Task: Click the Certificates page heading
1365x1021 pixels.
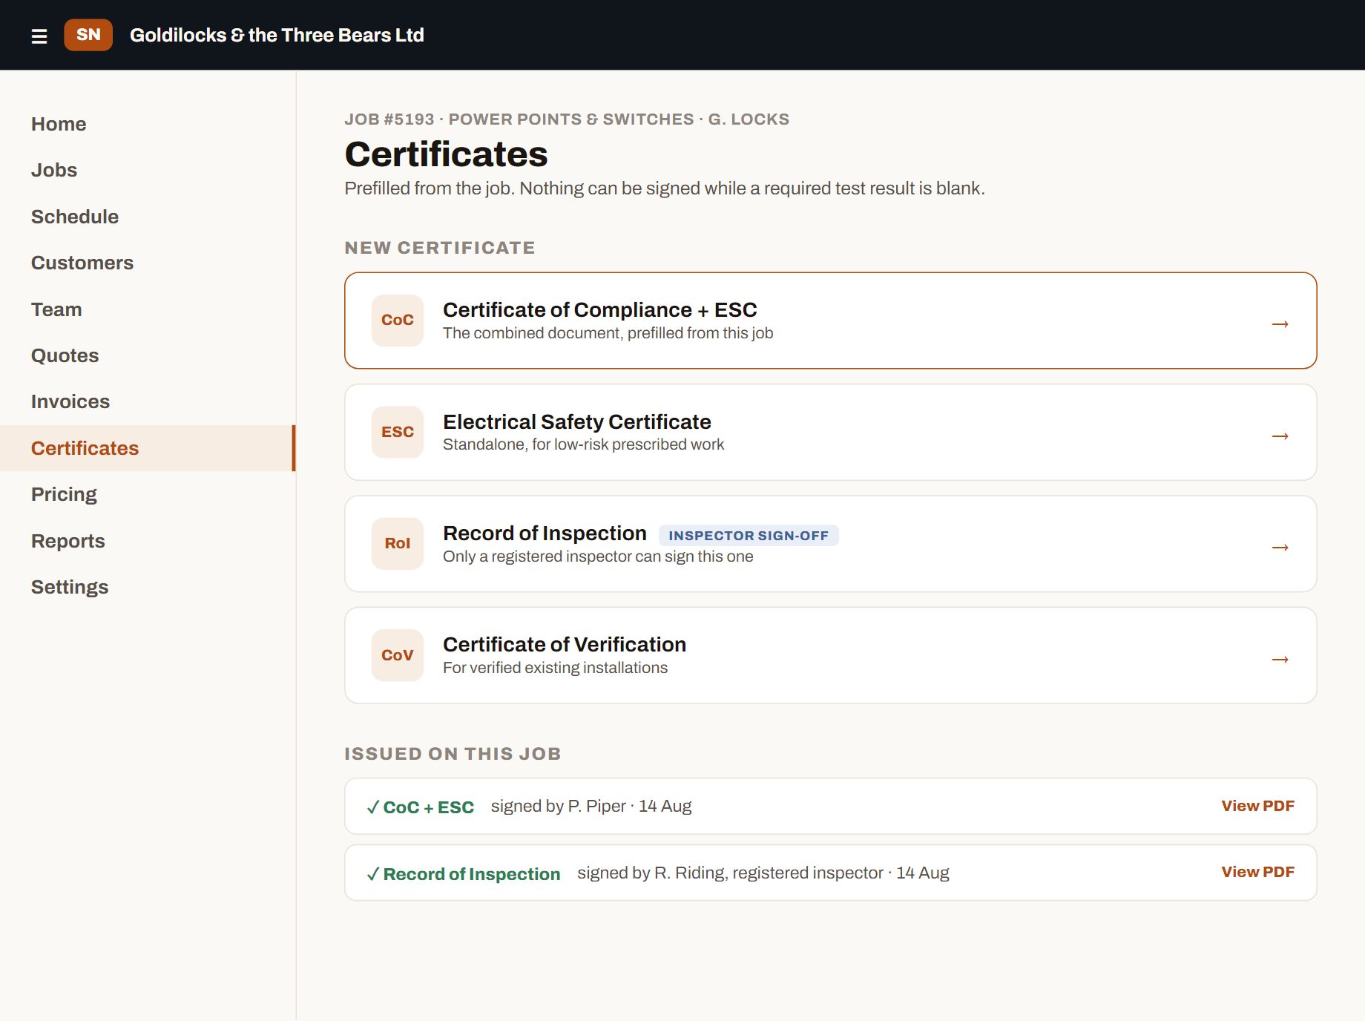Action: (x=446, y=154)
